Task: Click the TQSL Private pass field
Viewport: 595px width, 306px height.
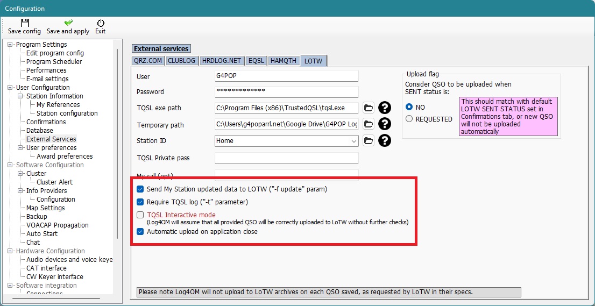Action: [x=287, y=158]
